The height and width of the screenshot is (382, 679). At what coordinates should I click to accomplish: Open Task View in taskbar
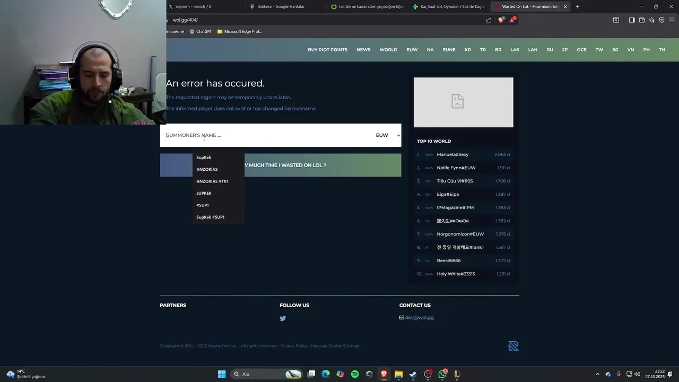[x=311, y=374]
